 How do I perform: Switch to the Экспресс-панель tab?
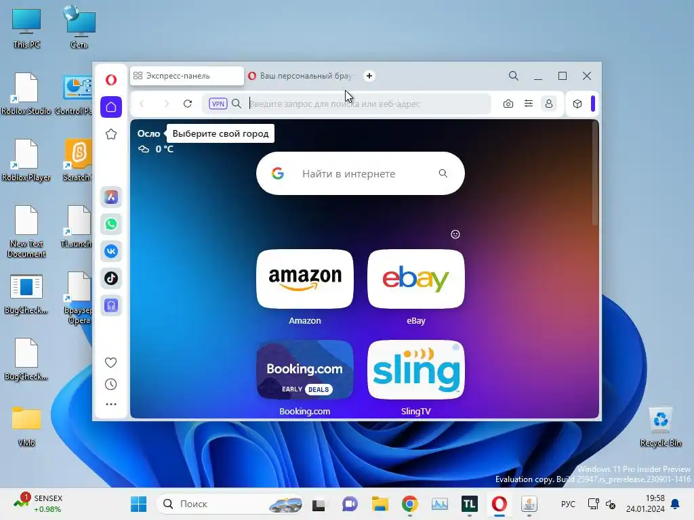pyautogui.click(x=187, y=76)
